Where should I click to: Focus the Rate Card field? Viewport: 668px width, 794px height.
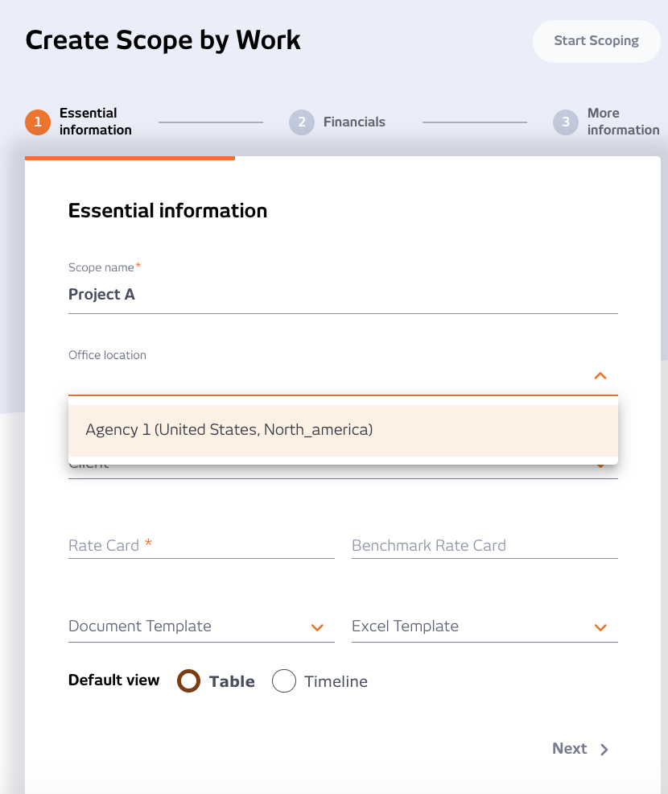201,545
